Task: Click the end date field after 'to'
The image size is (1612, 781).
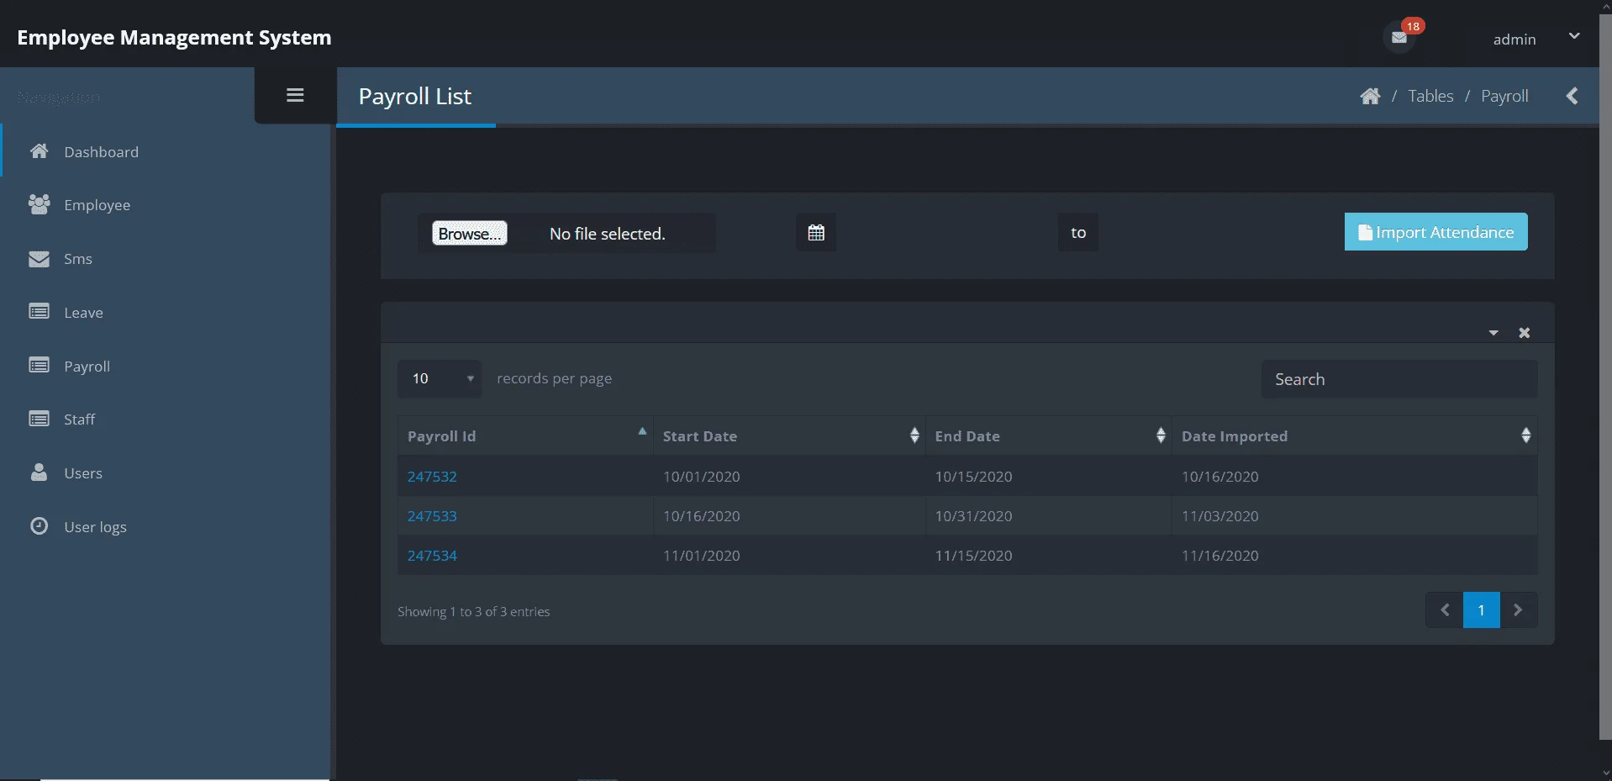Action: 1210,233
